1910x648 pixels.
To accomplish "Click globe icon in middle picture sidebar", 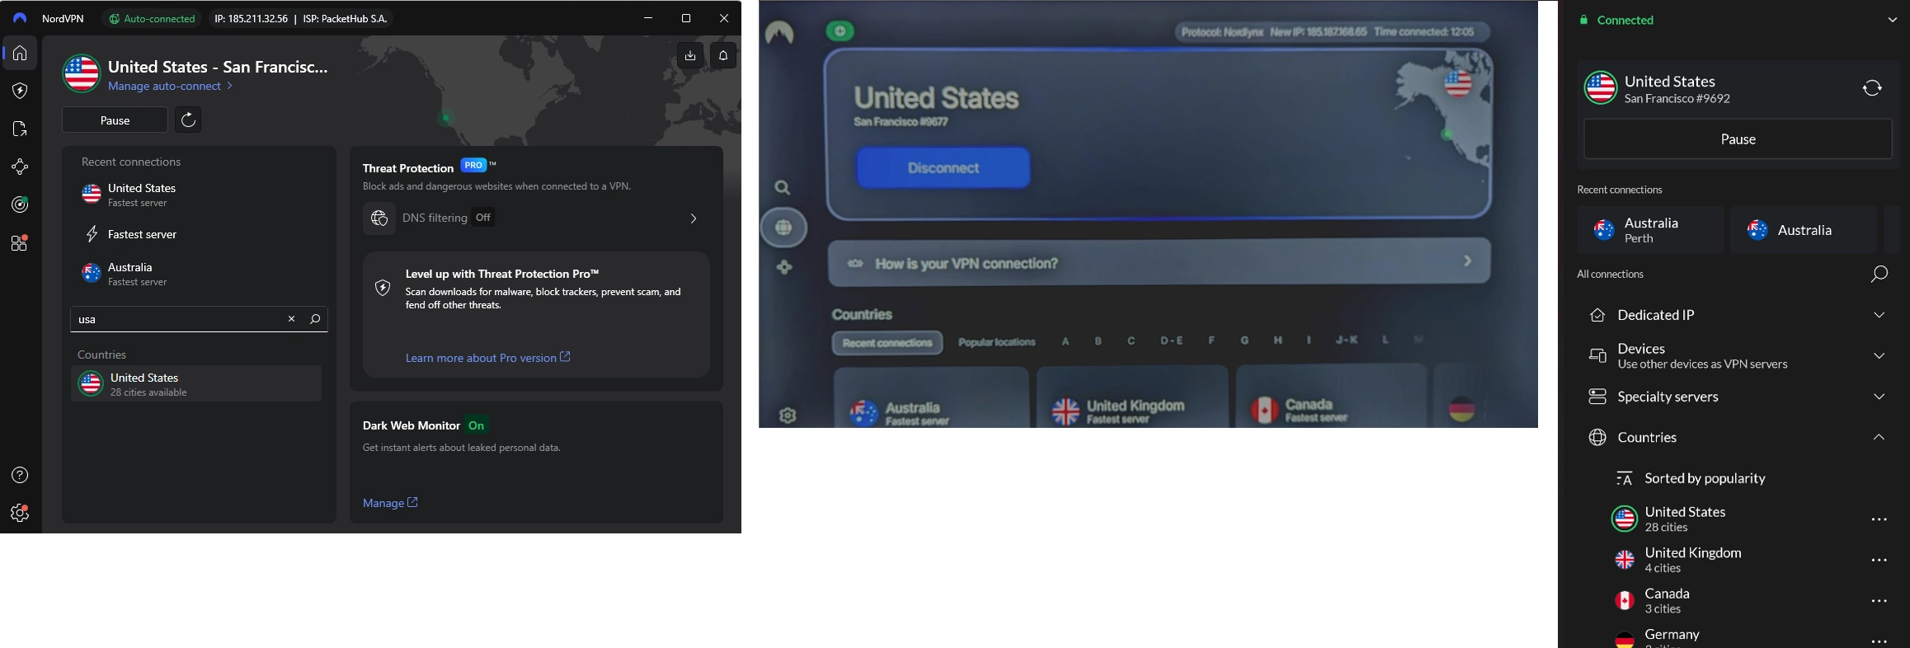I will click(x=783, y=228).
